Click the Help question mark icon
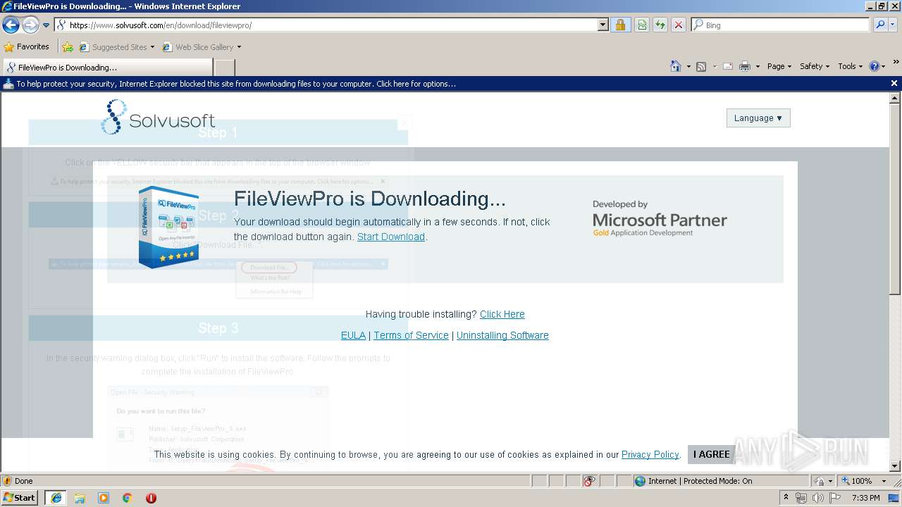902x507 pixels. point(875,66)
